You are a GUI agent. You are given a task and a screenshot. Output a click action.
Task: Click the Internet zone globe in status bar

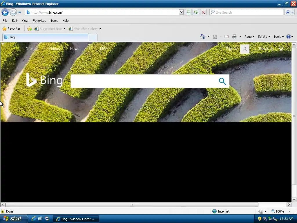click(214, 211)
